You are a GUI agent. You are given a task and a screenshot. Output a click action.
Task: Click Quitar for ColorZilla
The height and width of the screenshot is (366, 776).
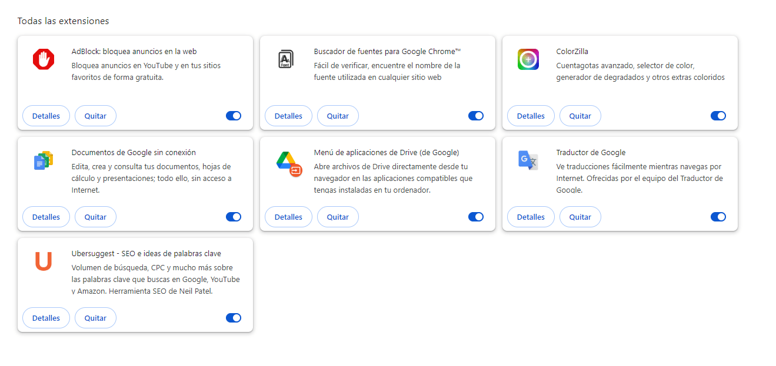click(x=580, y=116)
